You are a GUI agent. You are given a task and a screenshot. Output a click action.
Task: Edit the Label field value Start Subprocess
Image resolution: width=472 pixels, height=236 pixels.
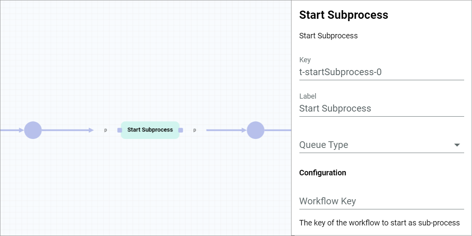[x=381, y=108]
